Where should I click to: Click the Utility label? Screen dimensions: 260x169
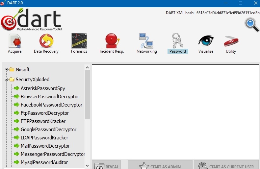[231, 51]
